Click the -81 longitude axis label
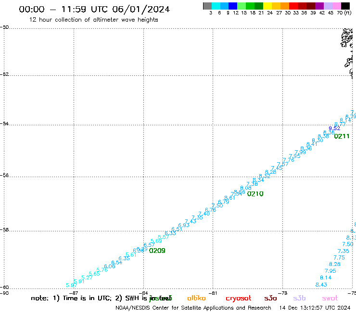The image size is (356, 312). point(213,293)
